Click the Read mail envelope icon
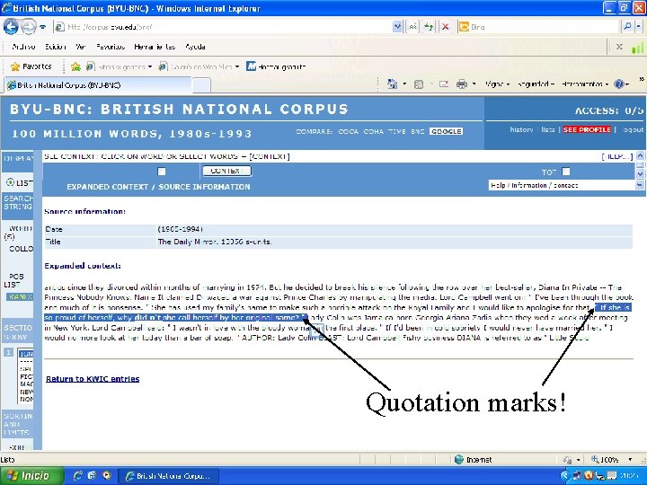This screenshot has height=485, width=647. [x=444, y=84]
